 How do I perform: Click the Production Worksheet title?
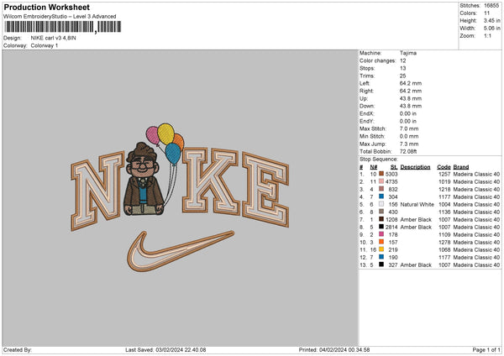46,7
